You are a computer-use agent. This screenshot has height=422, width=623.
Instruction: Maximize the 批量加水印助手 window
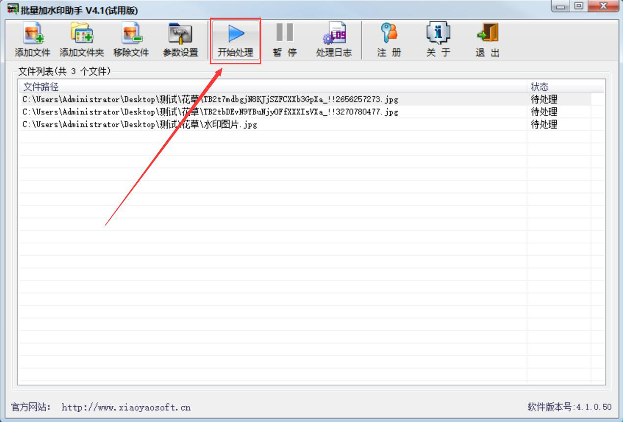(579, 6)
